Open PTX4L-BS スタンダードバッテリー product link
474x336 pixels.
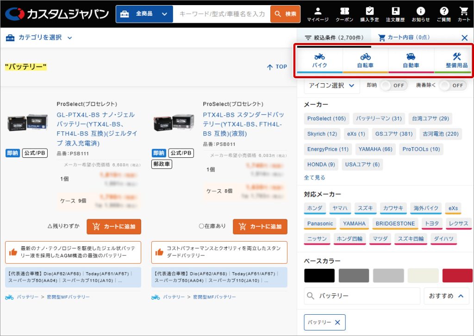pos(243,124)
